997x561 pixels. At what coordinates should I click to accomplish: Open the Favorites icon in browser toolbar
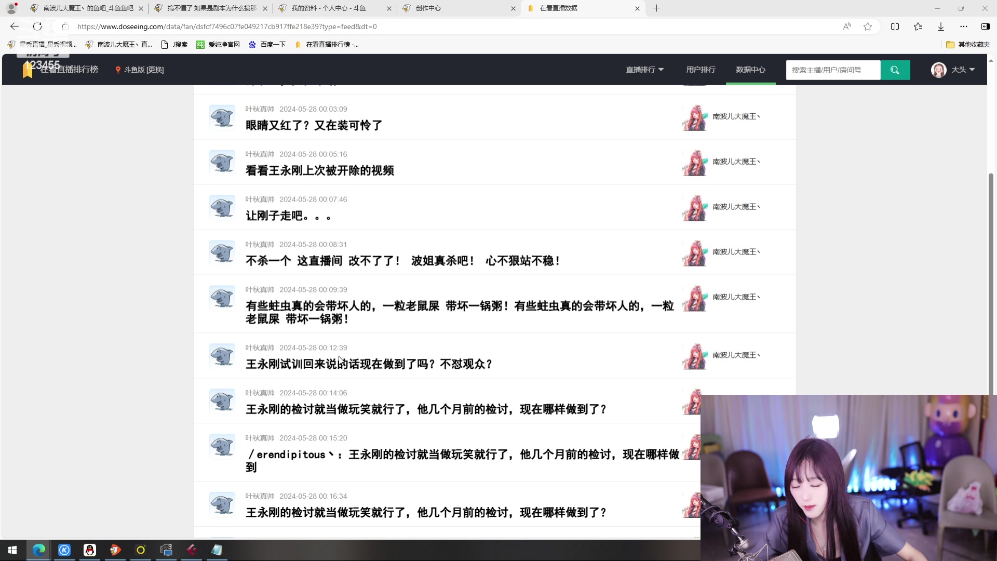point(918,26)
